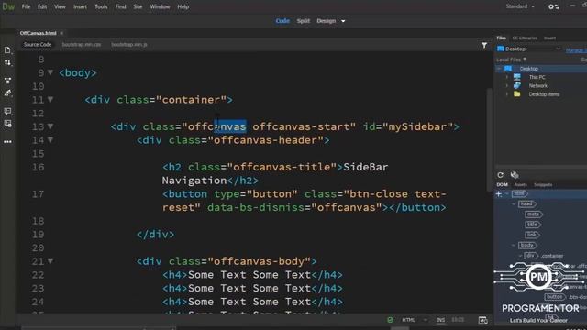Select the link tag in DOM panel

click(x=532, y=235)
